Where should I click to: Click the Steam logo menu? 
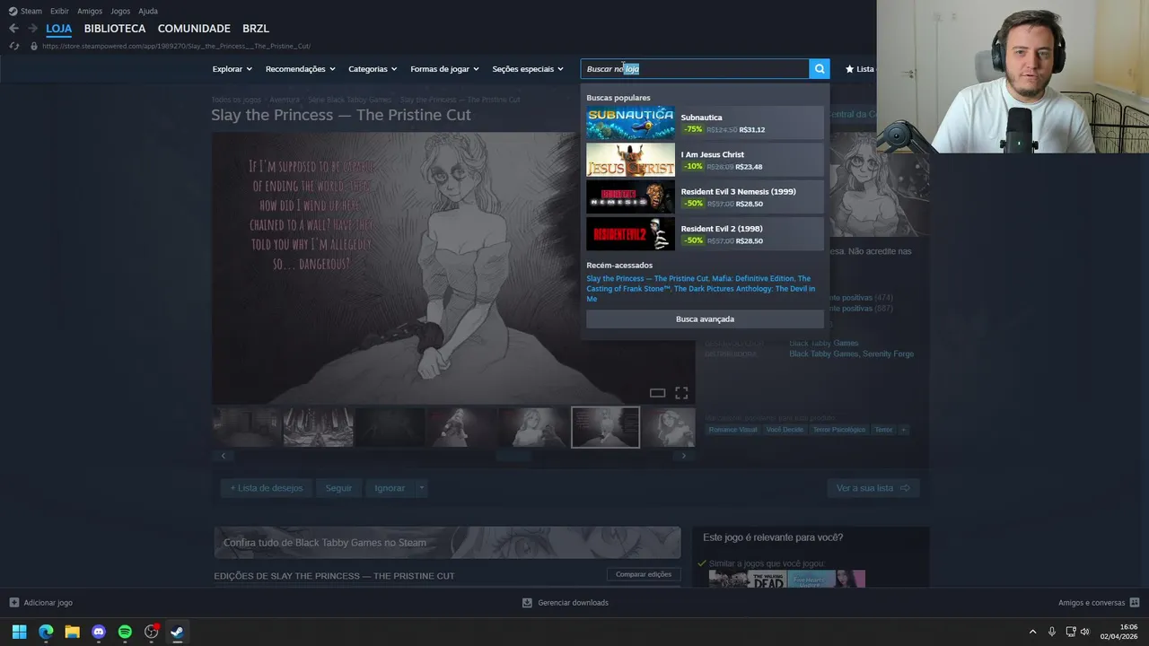click(x=13, y=11)
